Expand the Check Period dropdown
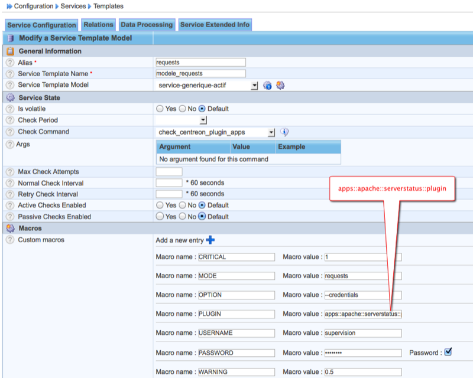Screen dimensions: 473x378 pos(203,120)
